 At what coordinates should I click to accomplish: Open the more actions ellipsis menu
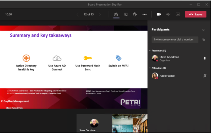[x=144, y=14]
